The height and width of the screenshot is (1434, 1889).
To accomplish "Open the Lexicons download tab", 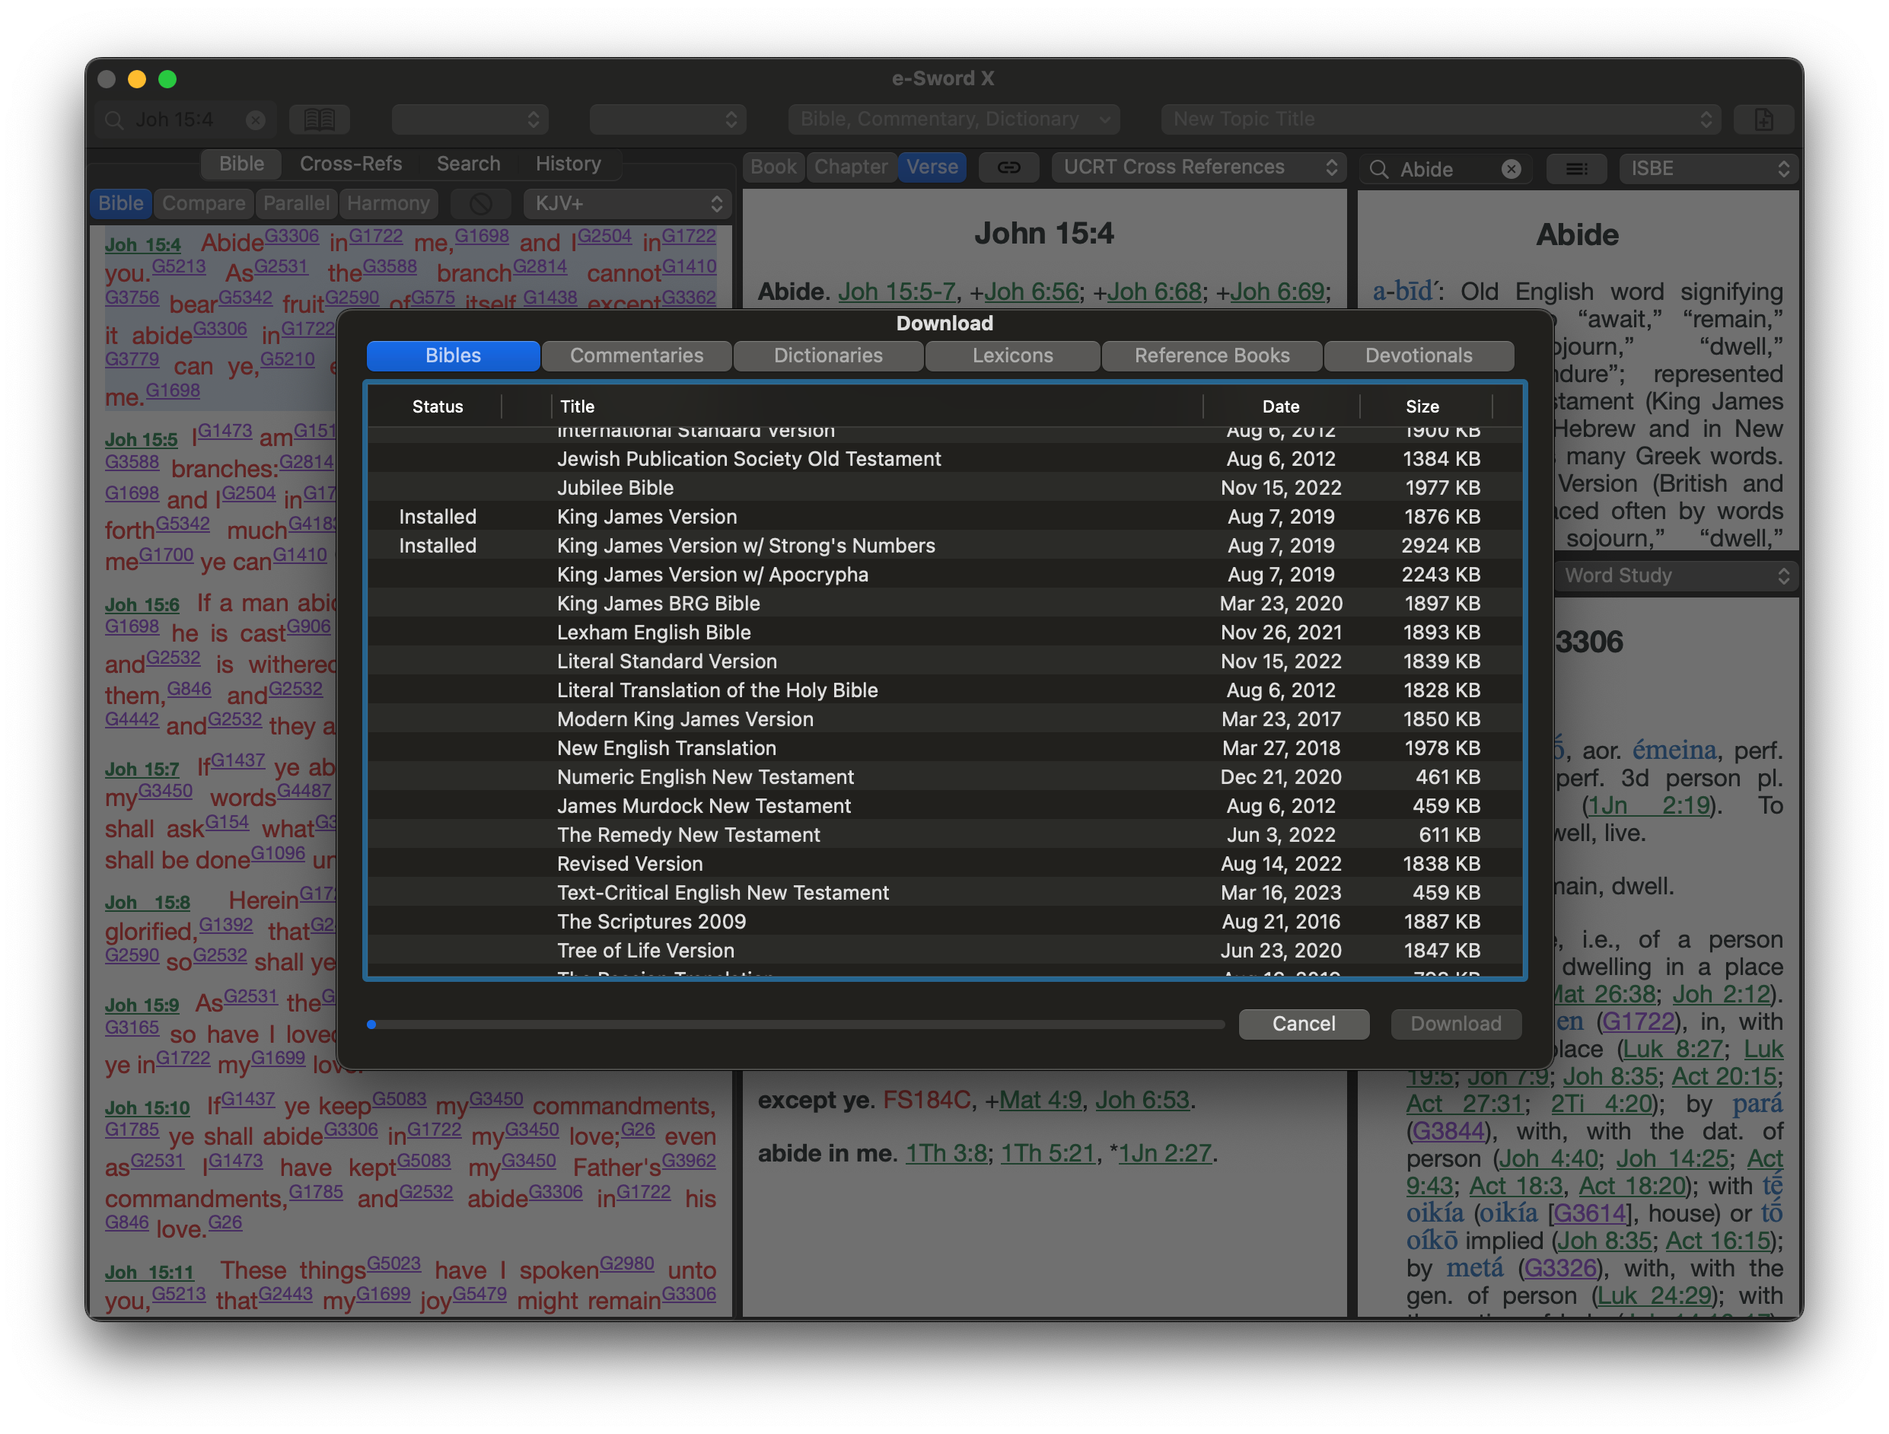I will point(1012,356).
